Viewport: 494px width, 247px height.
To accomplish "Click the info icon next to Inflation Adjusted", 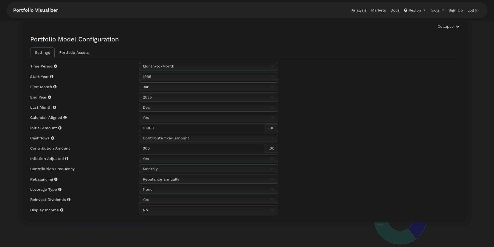I will pos(67,159).
